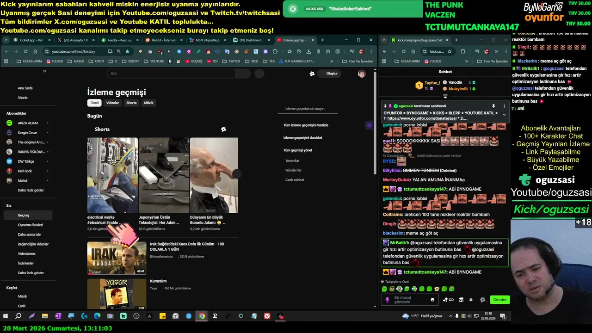
Task: Open Kick chat pinned message options menu
Action: pyautogui.click(x=504, y=106)
